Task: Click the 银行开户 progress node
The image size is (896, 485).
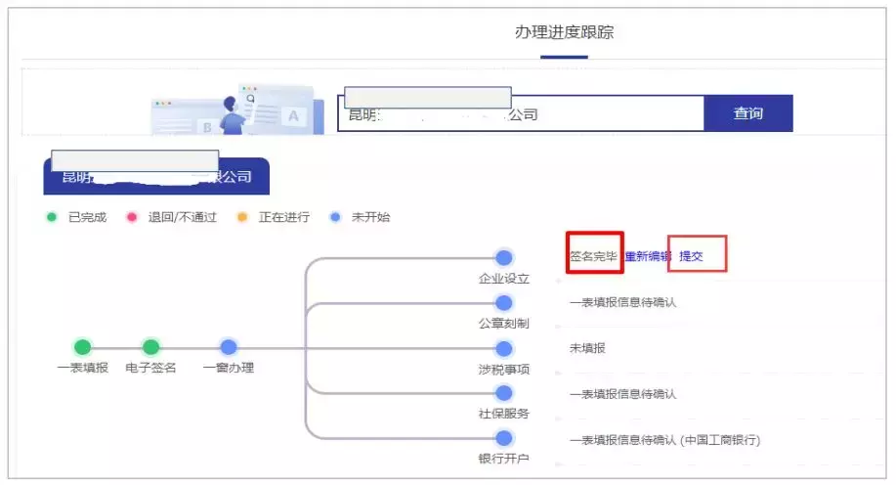Action: point(504,438)
